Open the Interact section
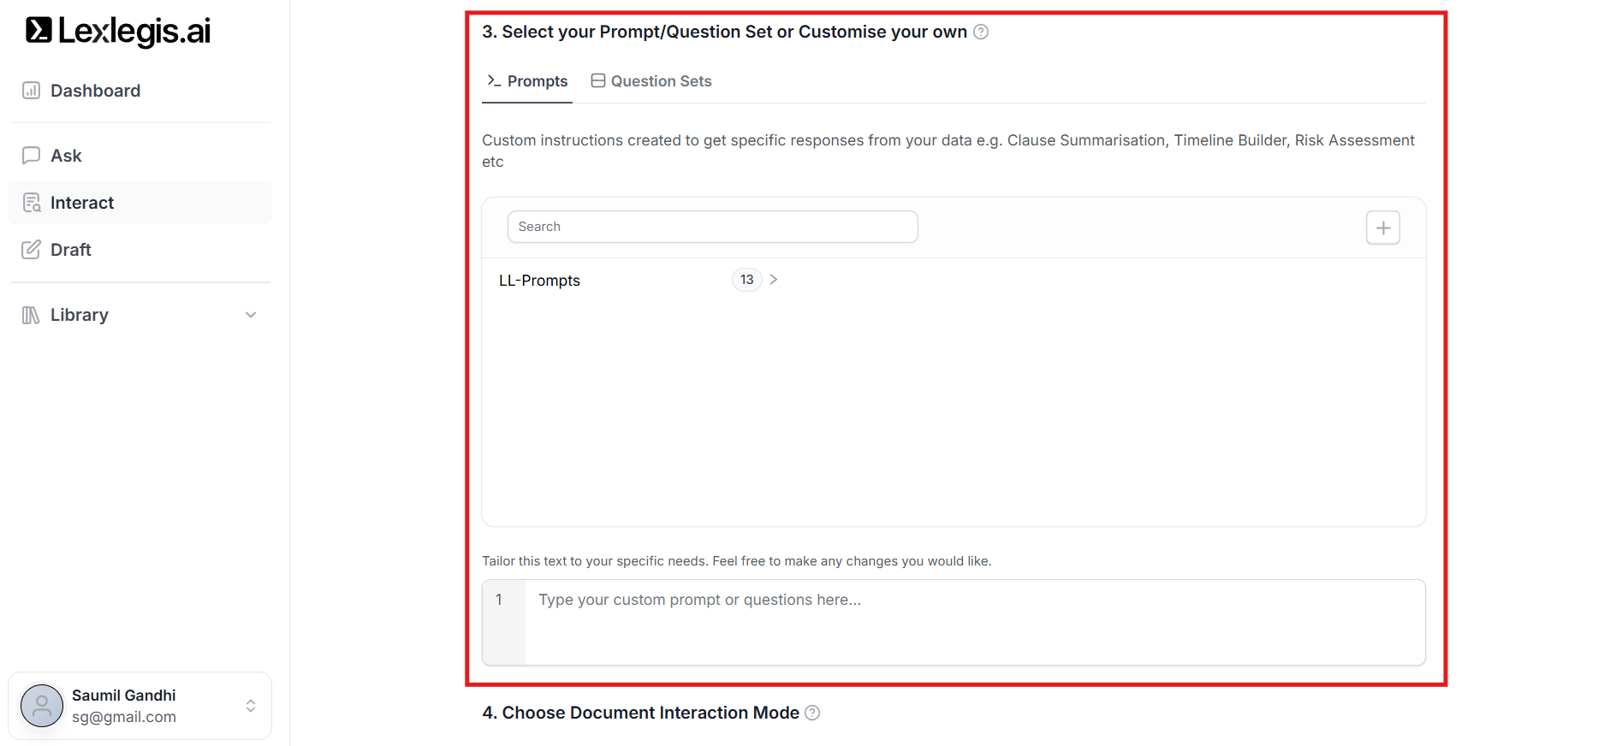This screenshot has width=1598, height=746. tap(82, 203)
